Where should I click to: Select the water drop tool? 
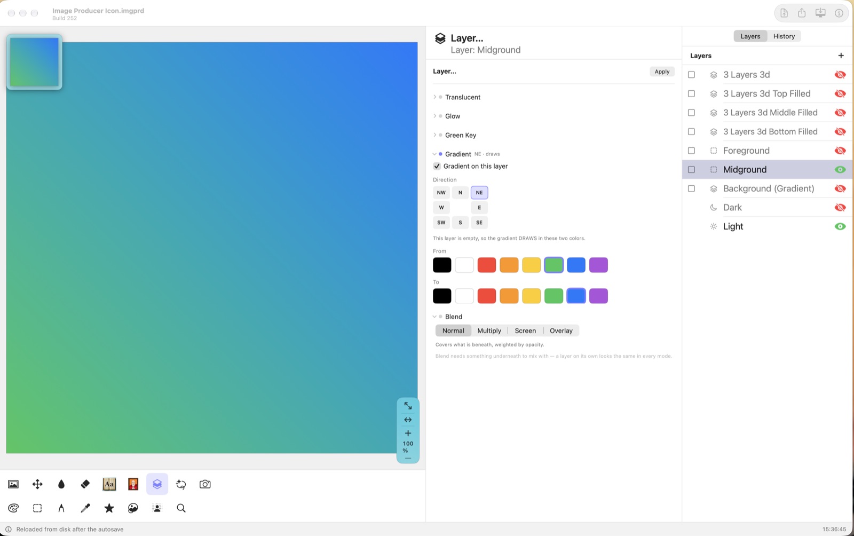(61, 484)
